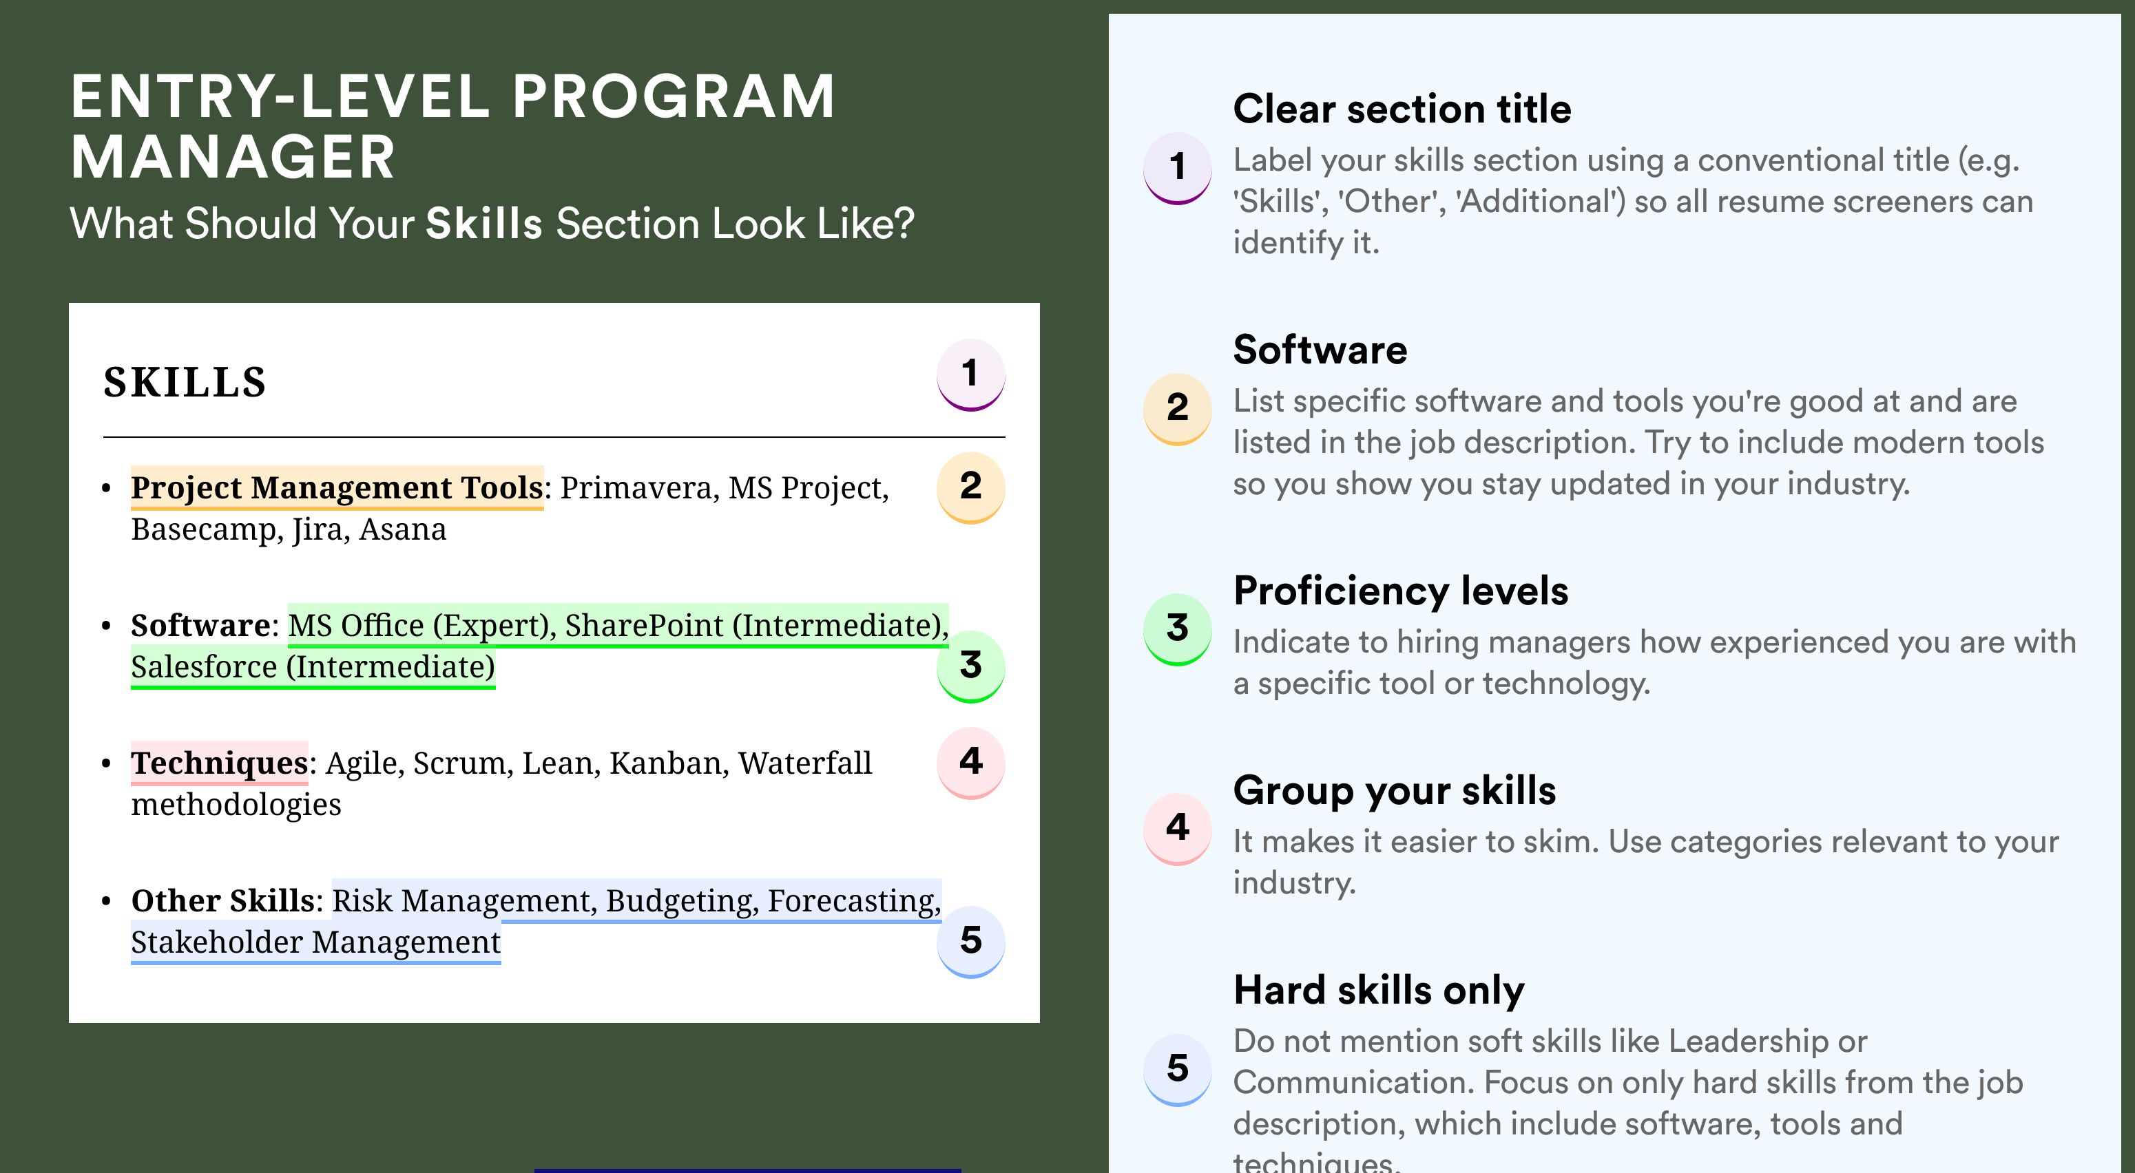
Task: Click purple badge 1 next to Clear section title
Action: 1178,168
